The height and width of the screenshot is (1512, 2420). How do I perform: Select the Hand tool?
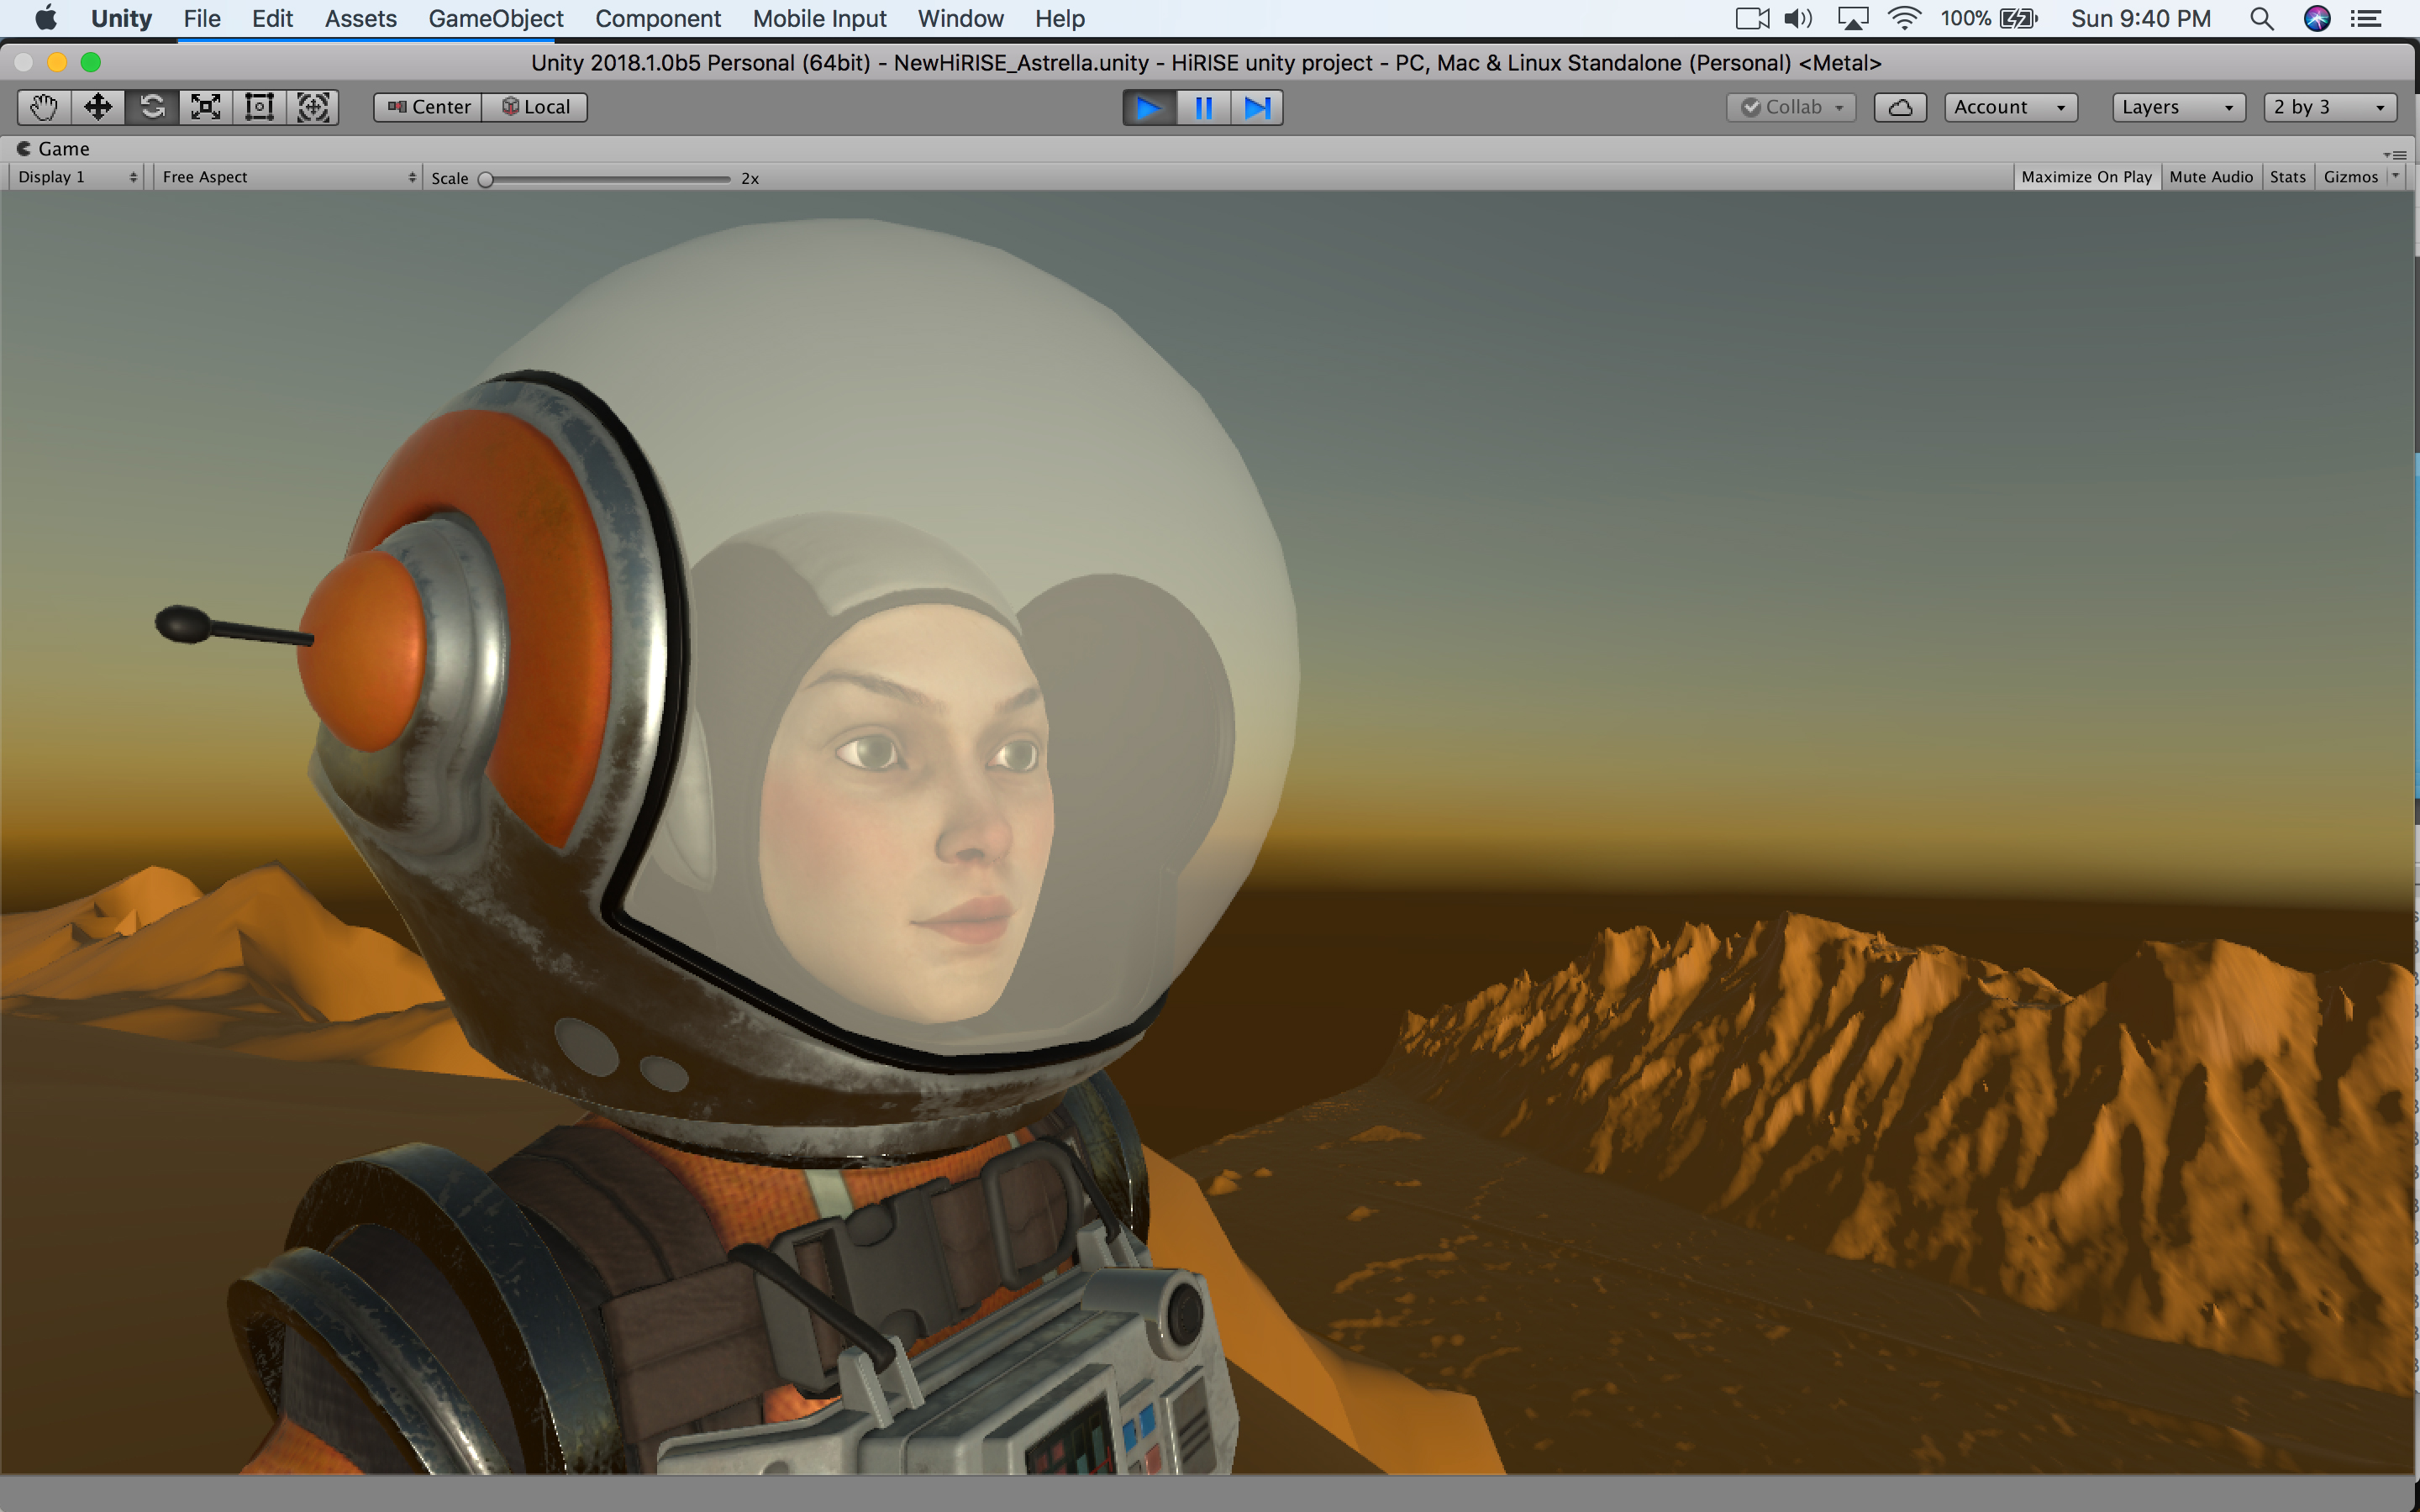(x=44, y=107)
